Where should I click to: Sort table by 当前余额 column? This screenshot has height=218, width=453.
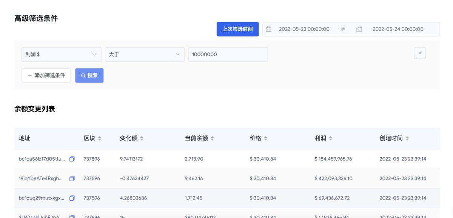click(x=213, y=138)
